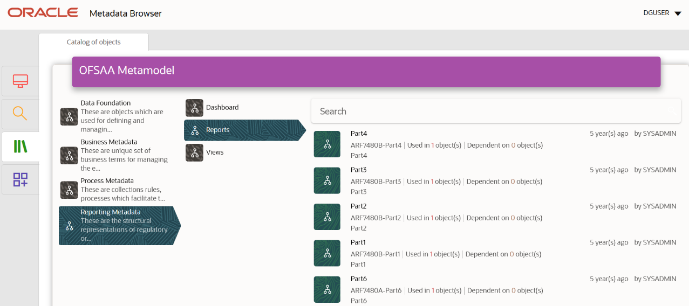Click the ARF7480A-Part6 code text
Screen dimensions: 689x306
[376, 290]
